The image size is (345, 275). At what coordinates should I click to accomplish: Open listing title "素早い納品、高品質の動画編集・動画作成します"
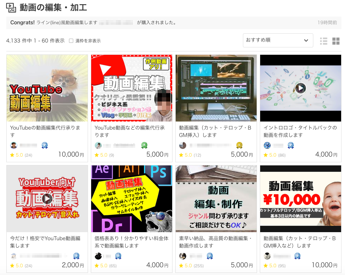(215, 242)
